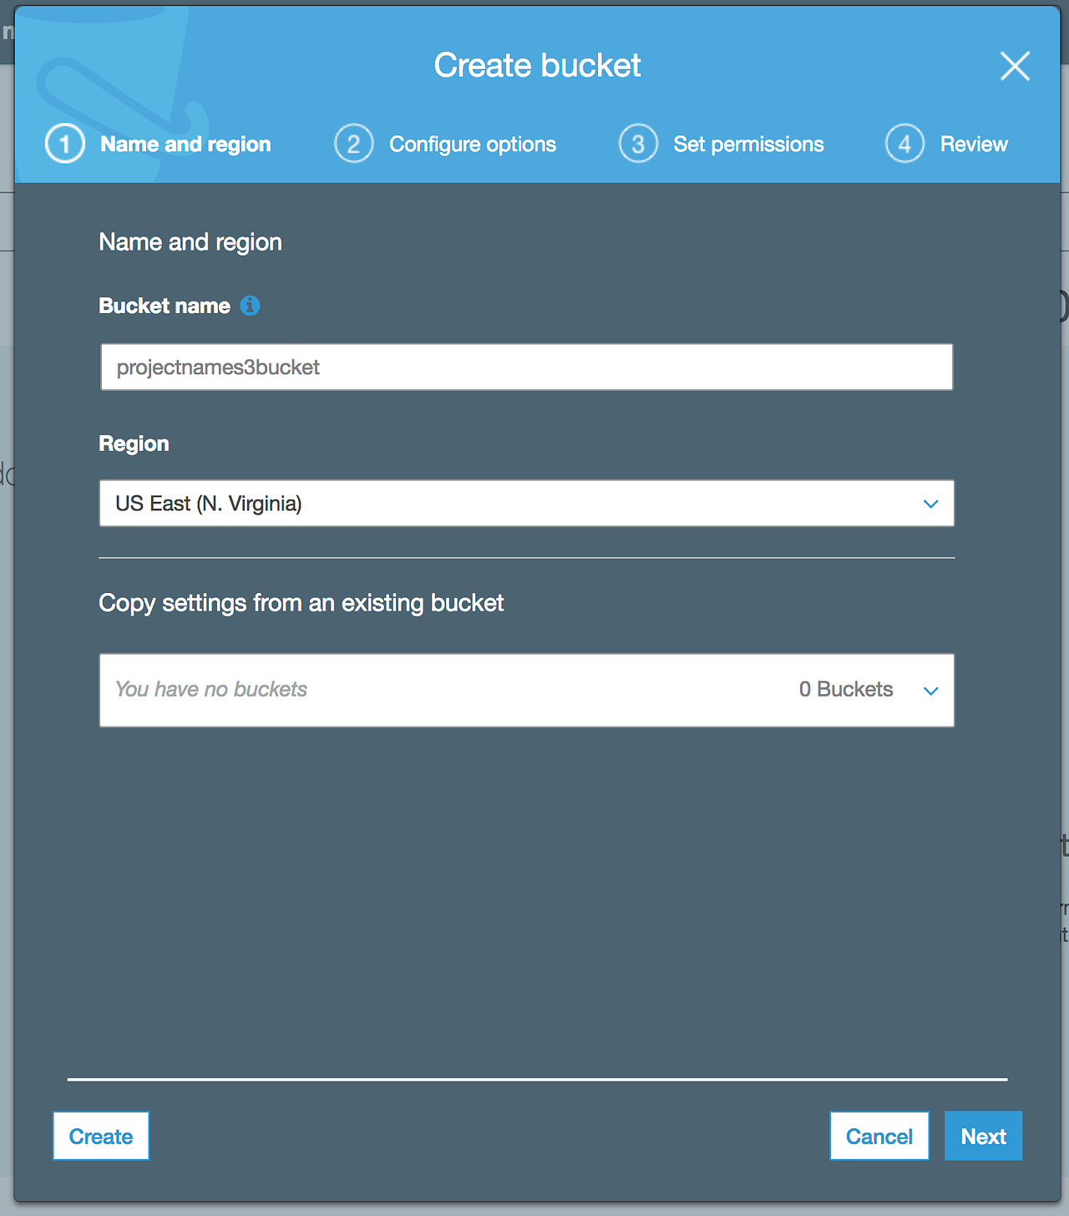Click the step 2 circled number icon
This screenshot has height=1216, width=1069.
point(353,143)
